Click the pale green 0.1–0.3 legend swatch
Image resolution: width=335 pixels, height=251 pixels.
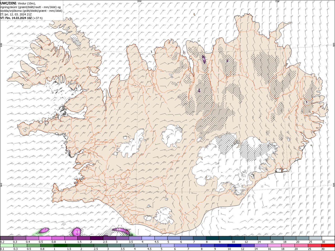(7, 246)
